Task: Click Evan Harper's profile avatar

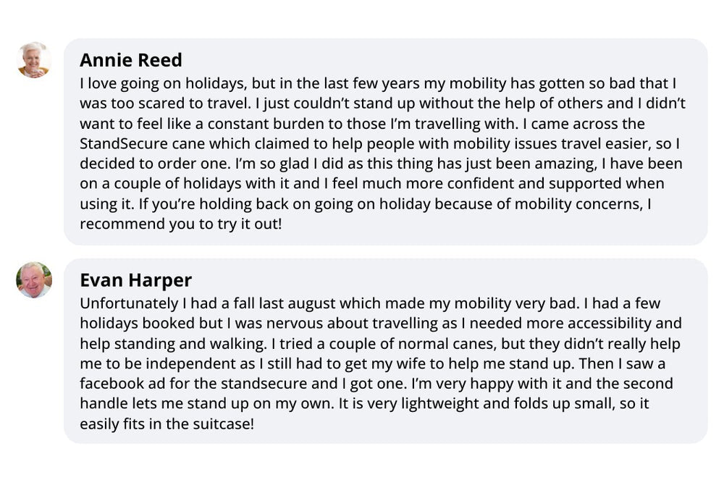Action: coord(34,279)
